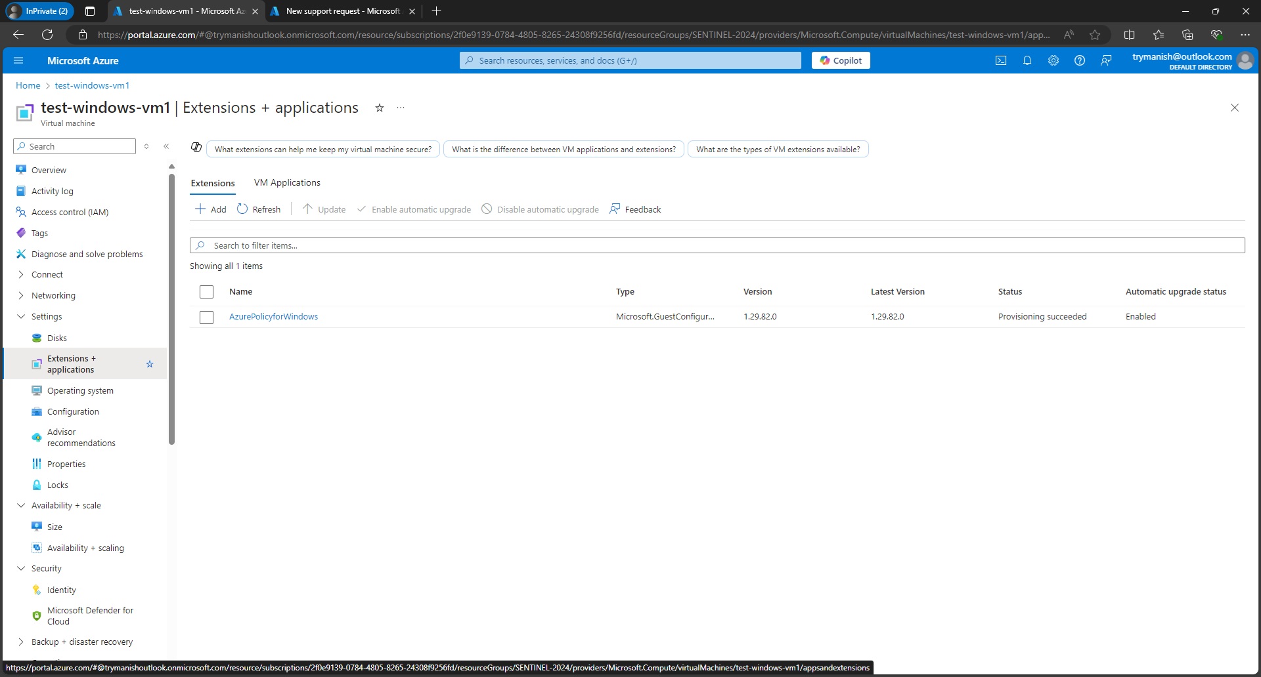Switch to the VM Applications tab
The width and height of the screenshot is (1261, 677).
[x=287, y=183]
